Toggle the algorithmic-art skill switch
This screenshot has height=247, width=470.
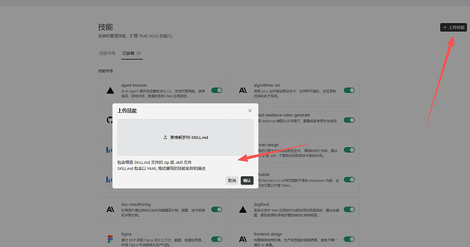(x=349, y=90)
